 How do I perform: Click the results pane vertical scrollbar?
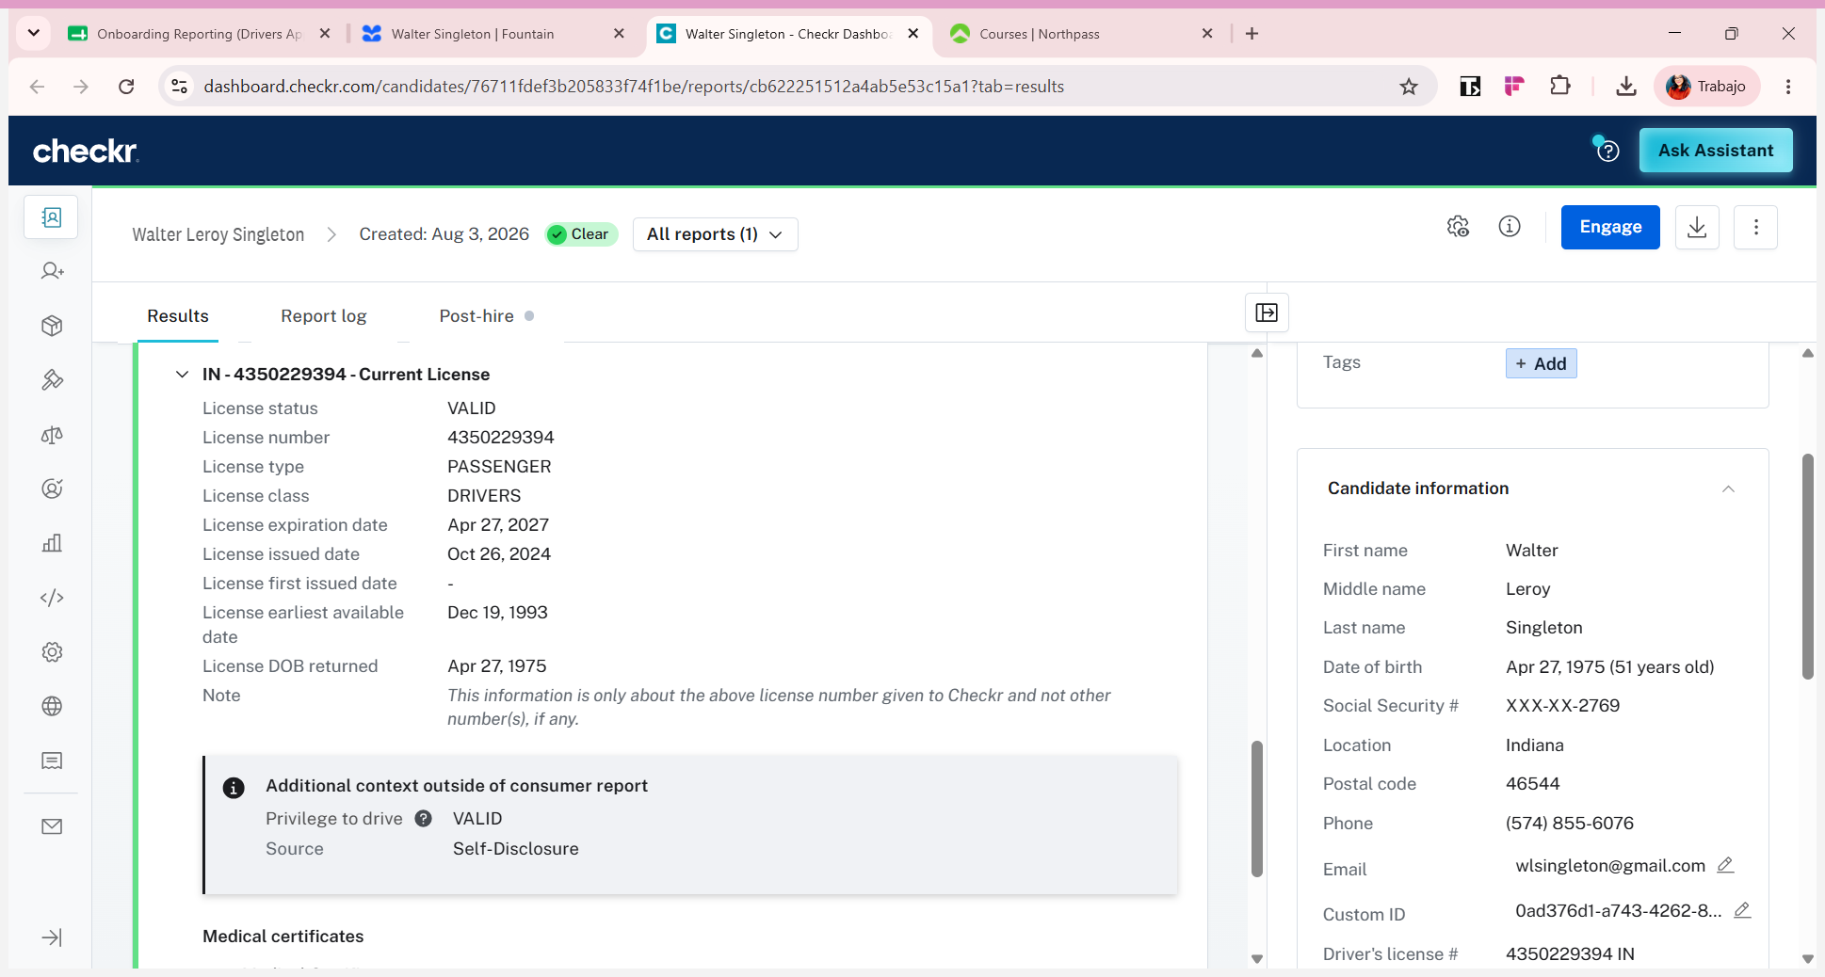(1256, 809)
